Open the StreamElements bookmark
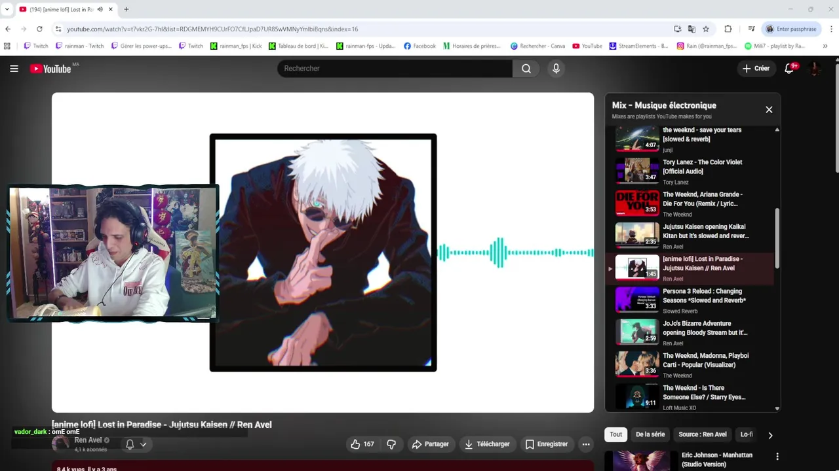 point(638,46)
